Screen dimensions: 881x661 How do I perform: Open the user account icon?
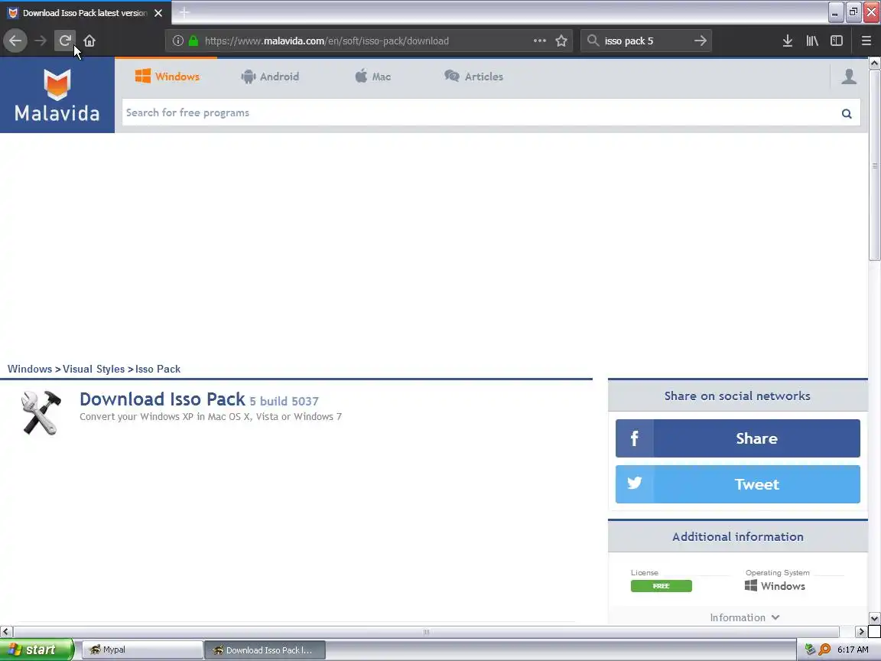pos(849,77)
